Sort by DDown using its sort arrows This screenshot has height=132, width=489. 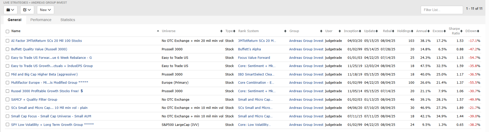pos(478,31)
